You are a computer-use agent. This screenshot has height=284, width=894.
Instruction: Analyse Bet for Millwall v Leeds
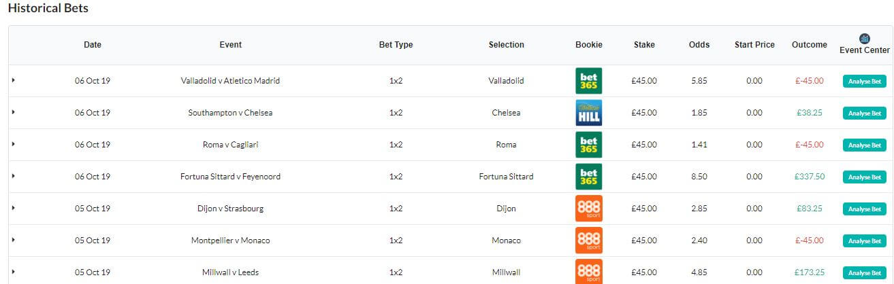click(864, 272)
